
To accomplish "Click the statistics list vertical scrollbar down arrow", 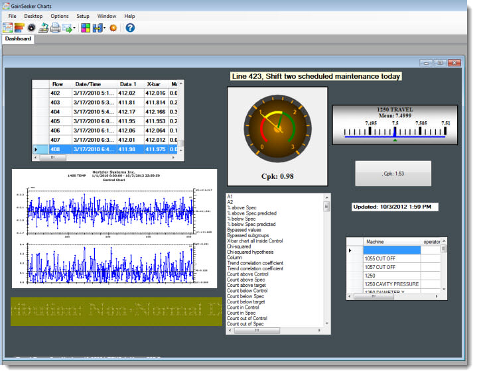I will [326, 323].
